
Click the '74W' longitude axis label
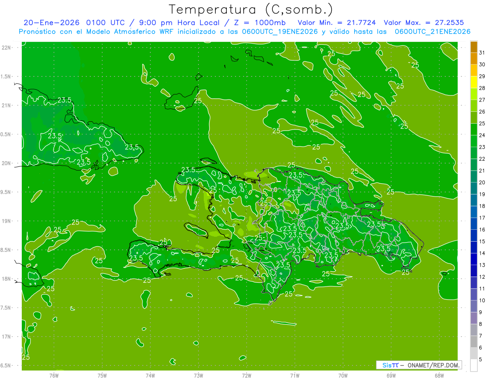tap(150, 375)
